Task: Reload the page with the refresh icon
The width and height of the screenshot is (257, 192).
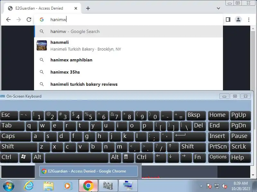Action: [29, 20]
